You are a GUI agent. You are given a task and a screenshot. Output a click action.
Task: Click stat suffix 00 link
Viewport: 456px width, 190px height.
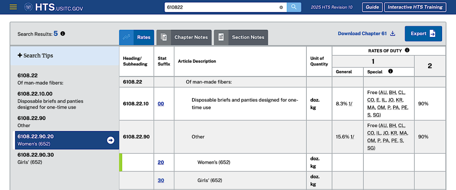point(161,104)
